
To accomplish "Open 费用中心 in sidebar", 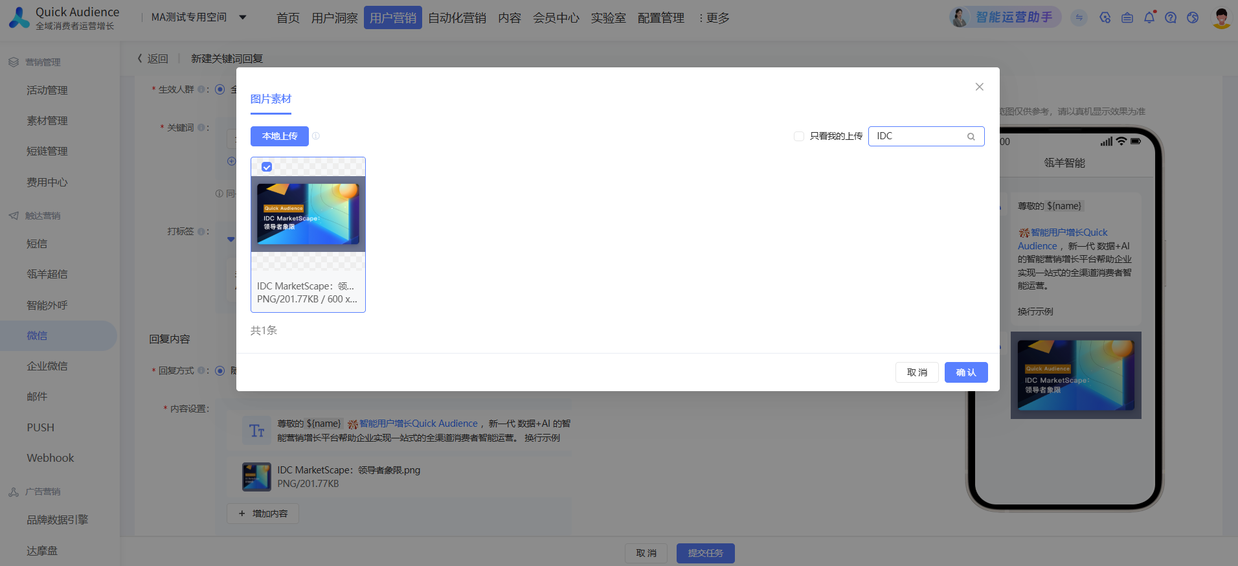I will [47, 182].
